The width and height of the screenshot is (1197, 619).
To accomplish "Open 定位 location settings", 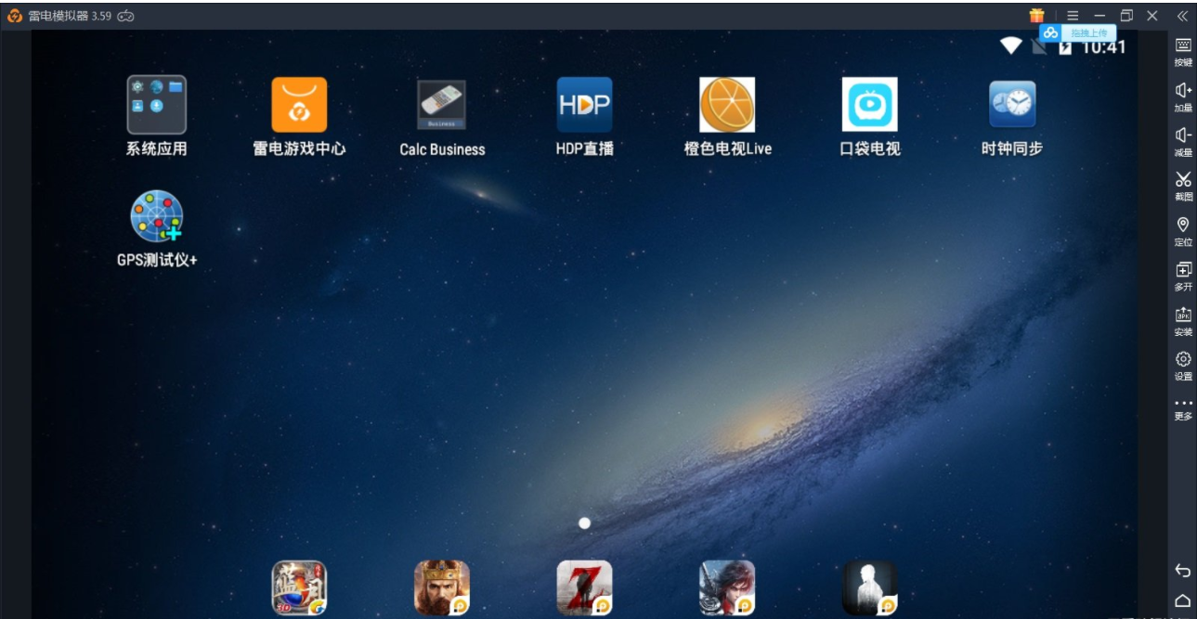I will tap(1183, 232).
